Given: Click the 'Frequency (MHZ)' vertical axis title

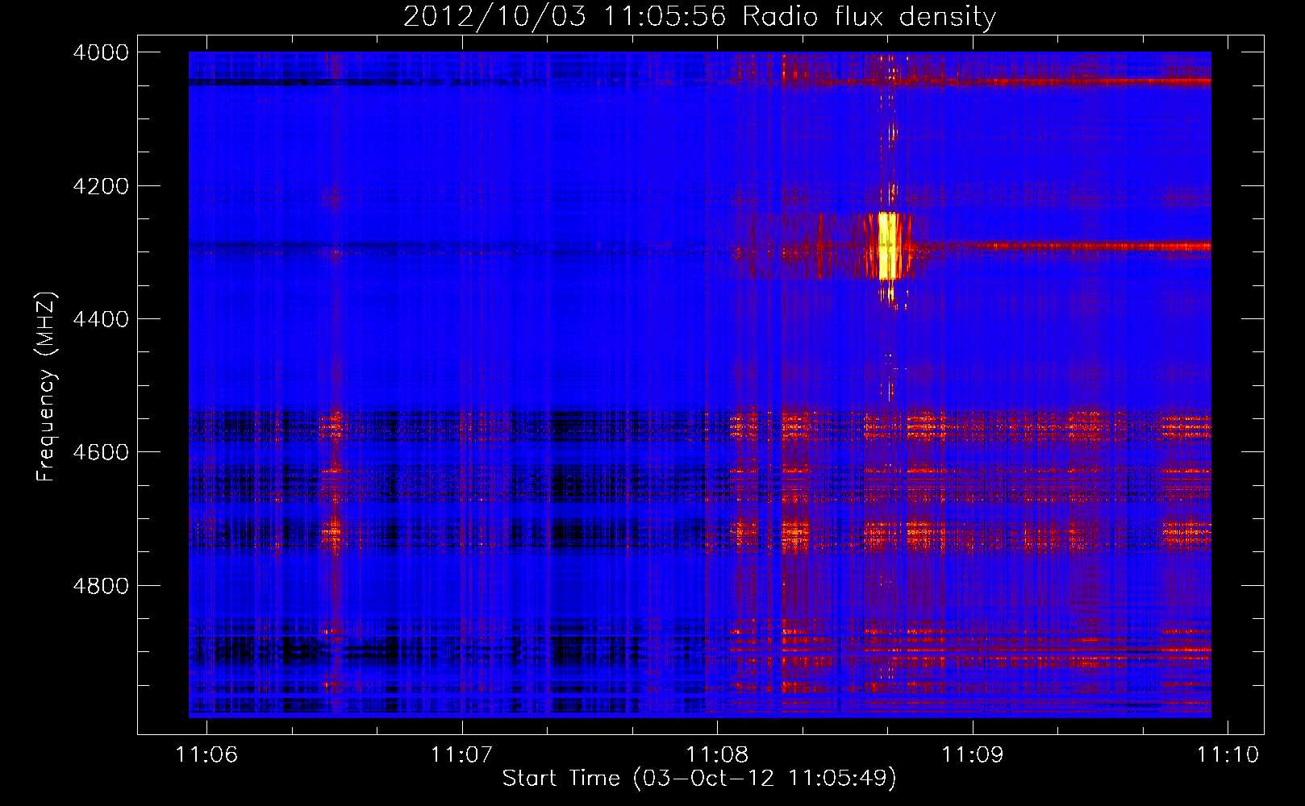Looking at the screenshot, I should coord(47,386).
